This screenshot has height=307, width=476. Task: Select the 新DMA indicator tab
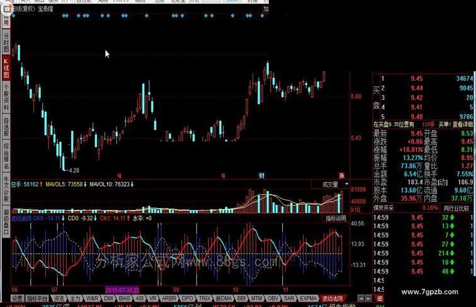click(224, 298)
